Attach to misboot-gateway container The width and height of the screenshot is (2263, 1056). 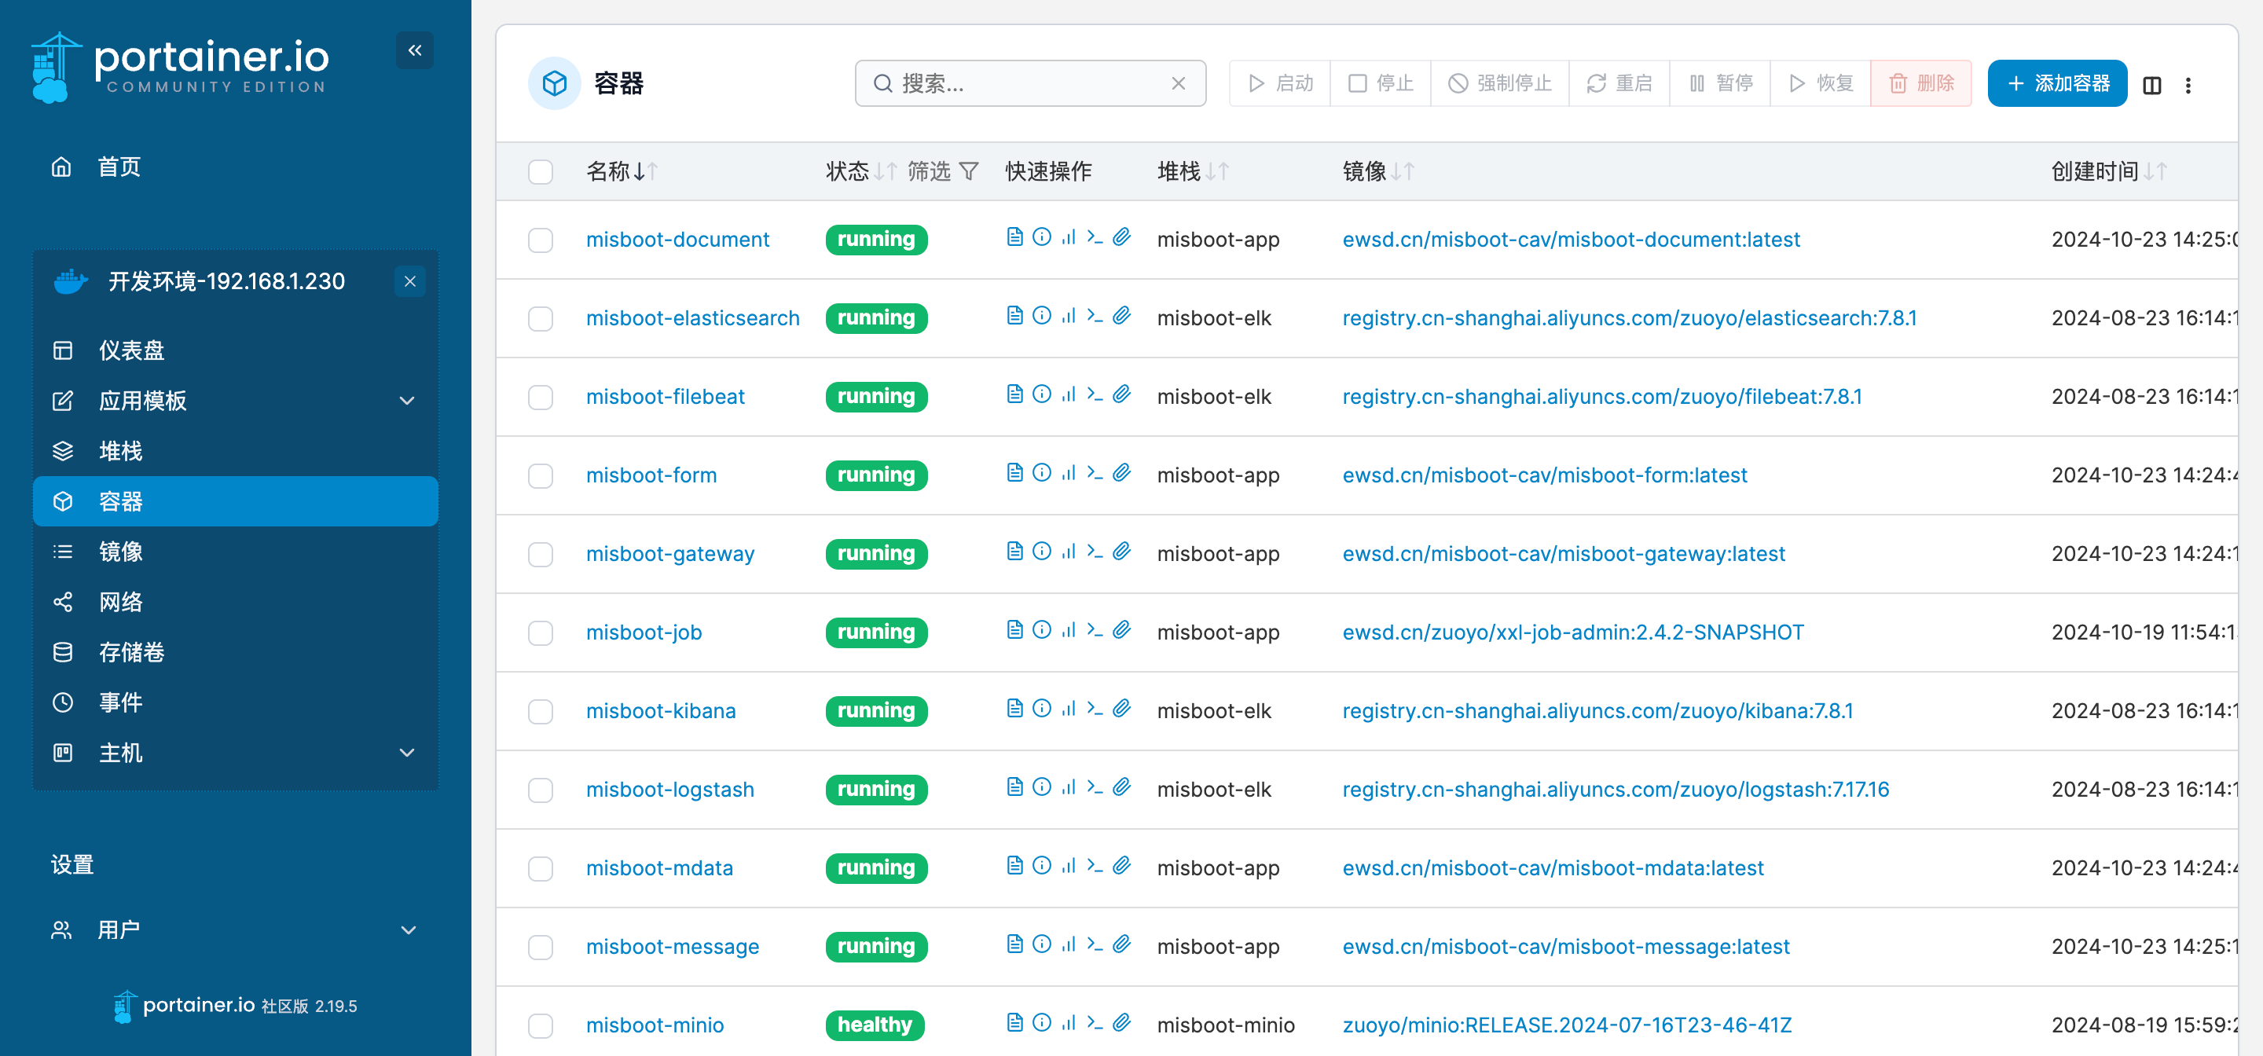(x=1122, y=552)
